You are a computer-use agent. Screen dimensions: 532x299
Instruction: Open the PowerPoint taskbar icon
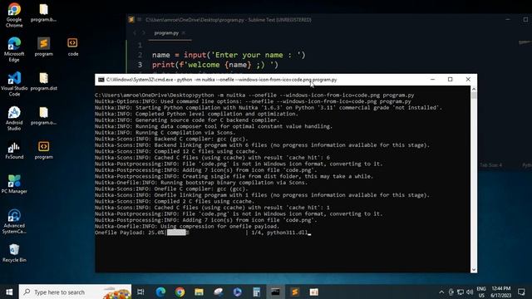pos(314,292)
